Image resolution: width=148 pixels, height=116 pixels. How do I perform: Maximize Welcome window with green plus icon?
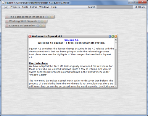click(x=113, y=36)
